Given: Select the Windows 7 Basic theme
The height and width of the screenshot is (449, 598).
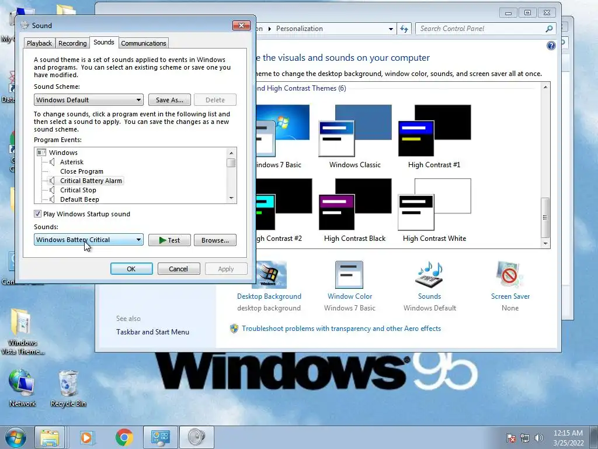Looking at the screenshot, I should 282,136.
